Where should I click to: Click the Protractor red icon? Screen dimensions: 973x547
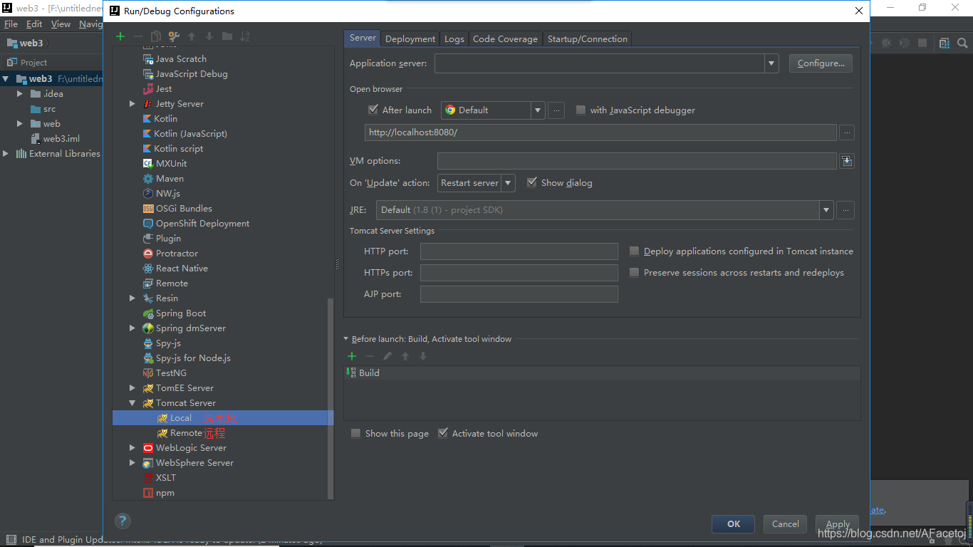pos(148,254)
